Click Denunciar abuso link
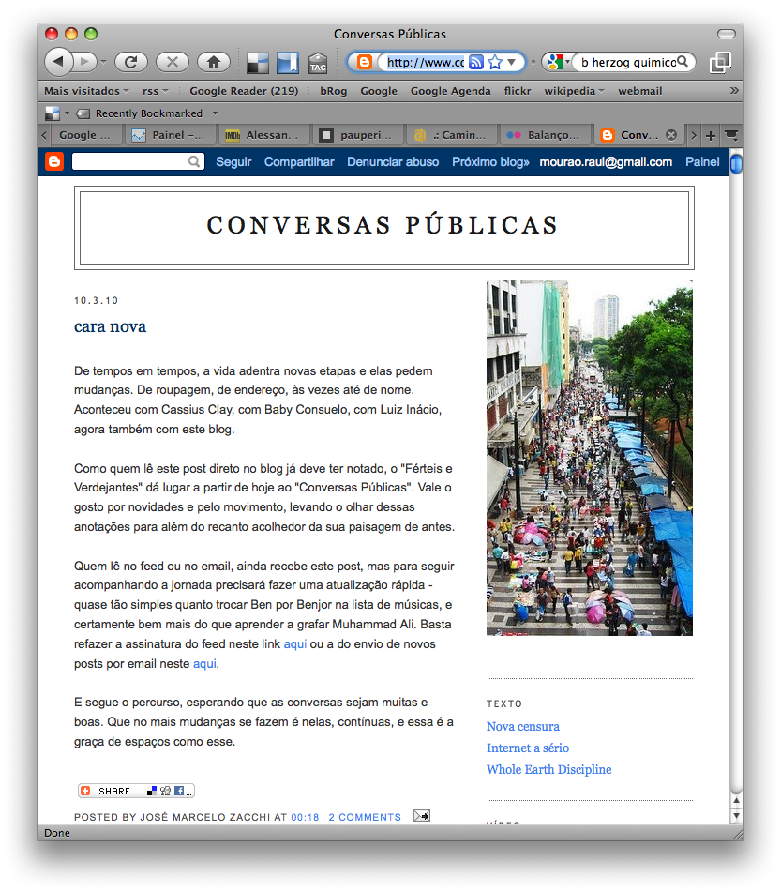The height and width of the screenshot is (892, 781). coord(393,162)
